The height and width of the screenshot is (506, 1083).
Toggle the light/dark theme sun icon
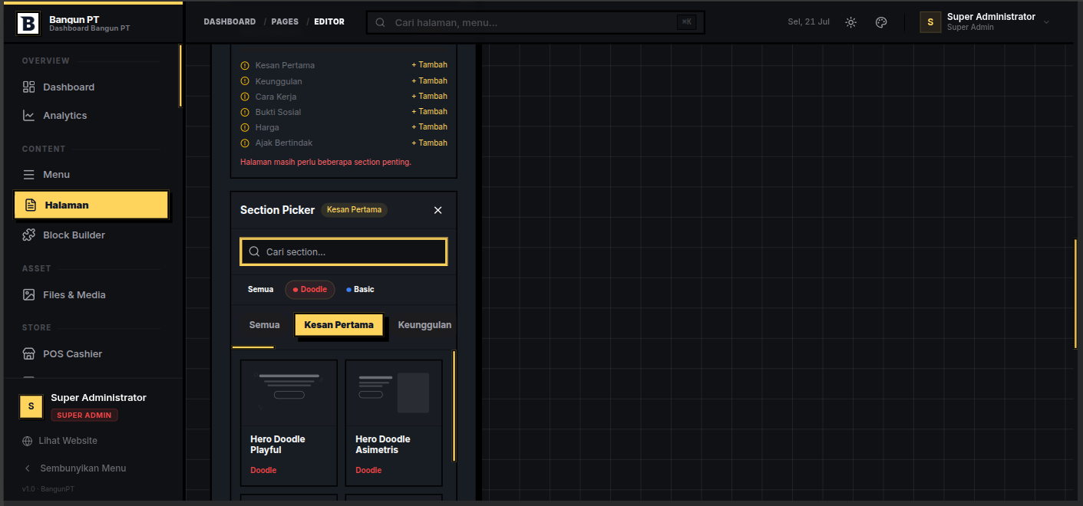[850, 22]
